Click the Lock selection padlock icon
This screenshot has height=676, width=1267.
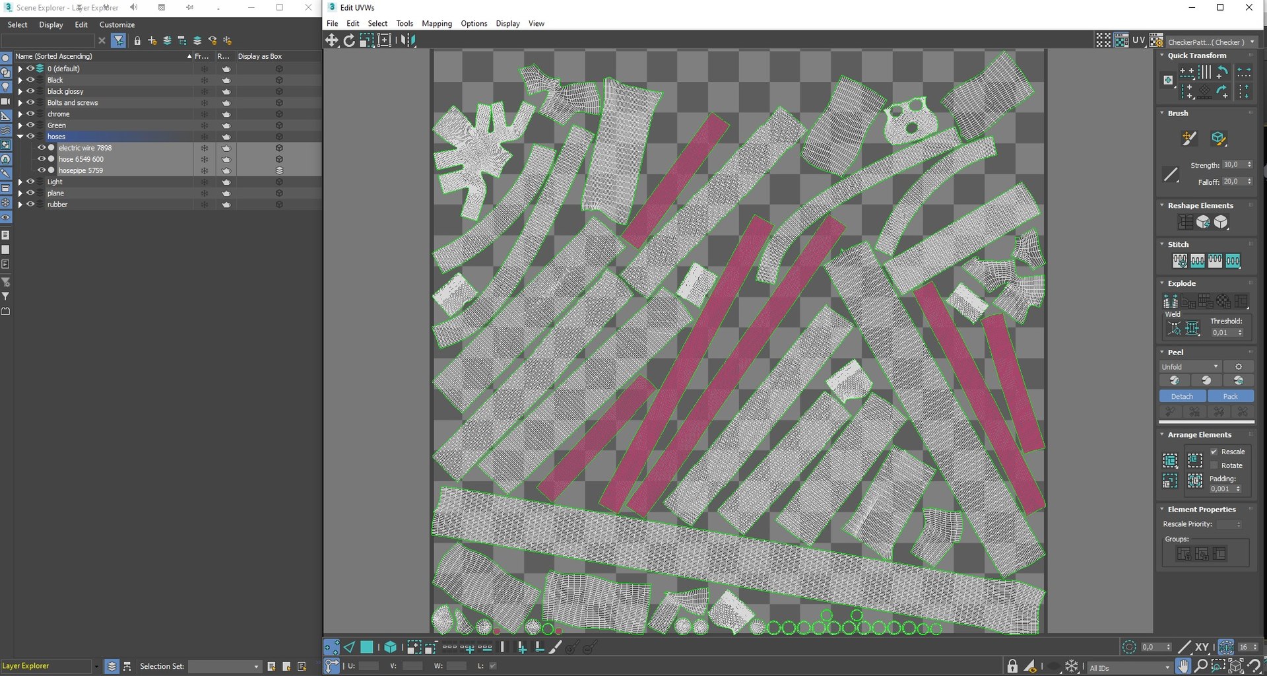[x=1012, y=666]
